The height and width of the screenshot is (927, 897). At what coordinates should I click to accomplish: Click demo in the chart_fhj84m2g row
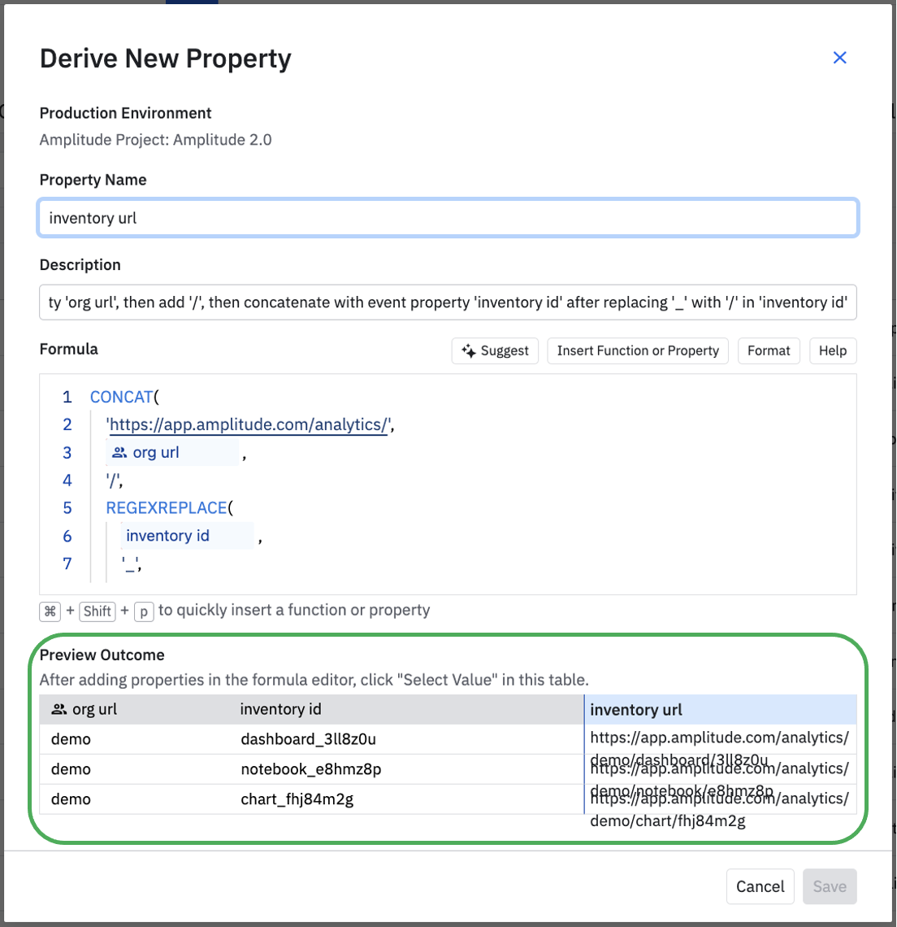[x=71, y=799]
